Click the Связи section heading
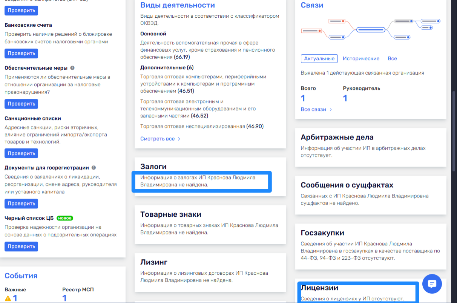This screenshot has width=457, height=303. 312,5
